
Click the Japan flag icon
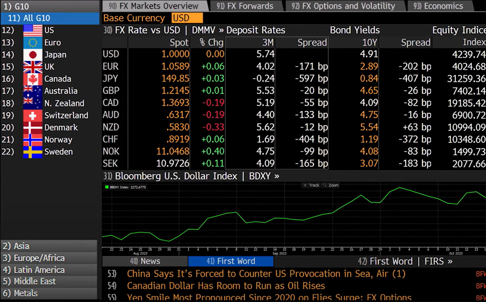click(33, 55)
